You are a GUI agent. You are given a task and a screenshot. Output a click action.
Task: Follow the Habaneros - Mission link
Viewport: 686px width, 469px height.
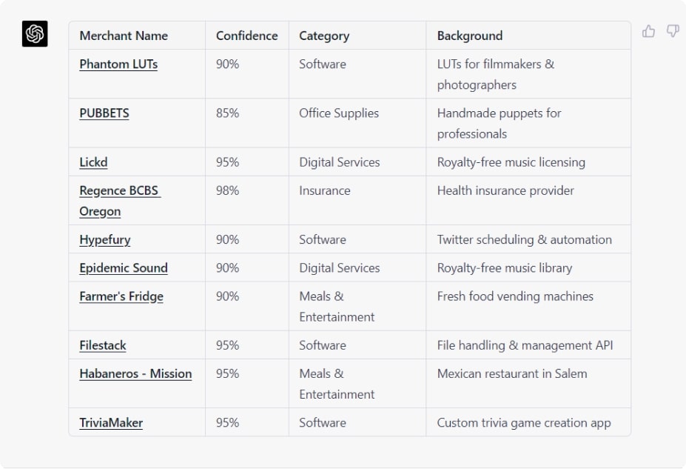(135, 374)
